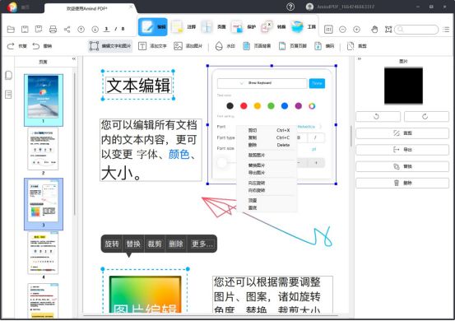Open the 注释 (Annotate) ribbon tab
Viewport: 455px width, 321px height.
[183, 26]
